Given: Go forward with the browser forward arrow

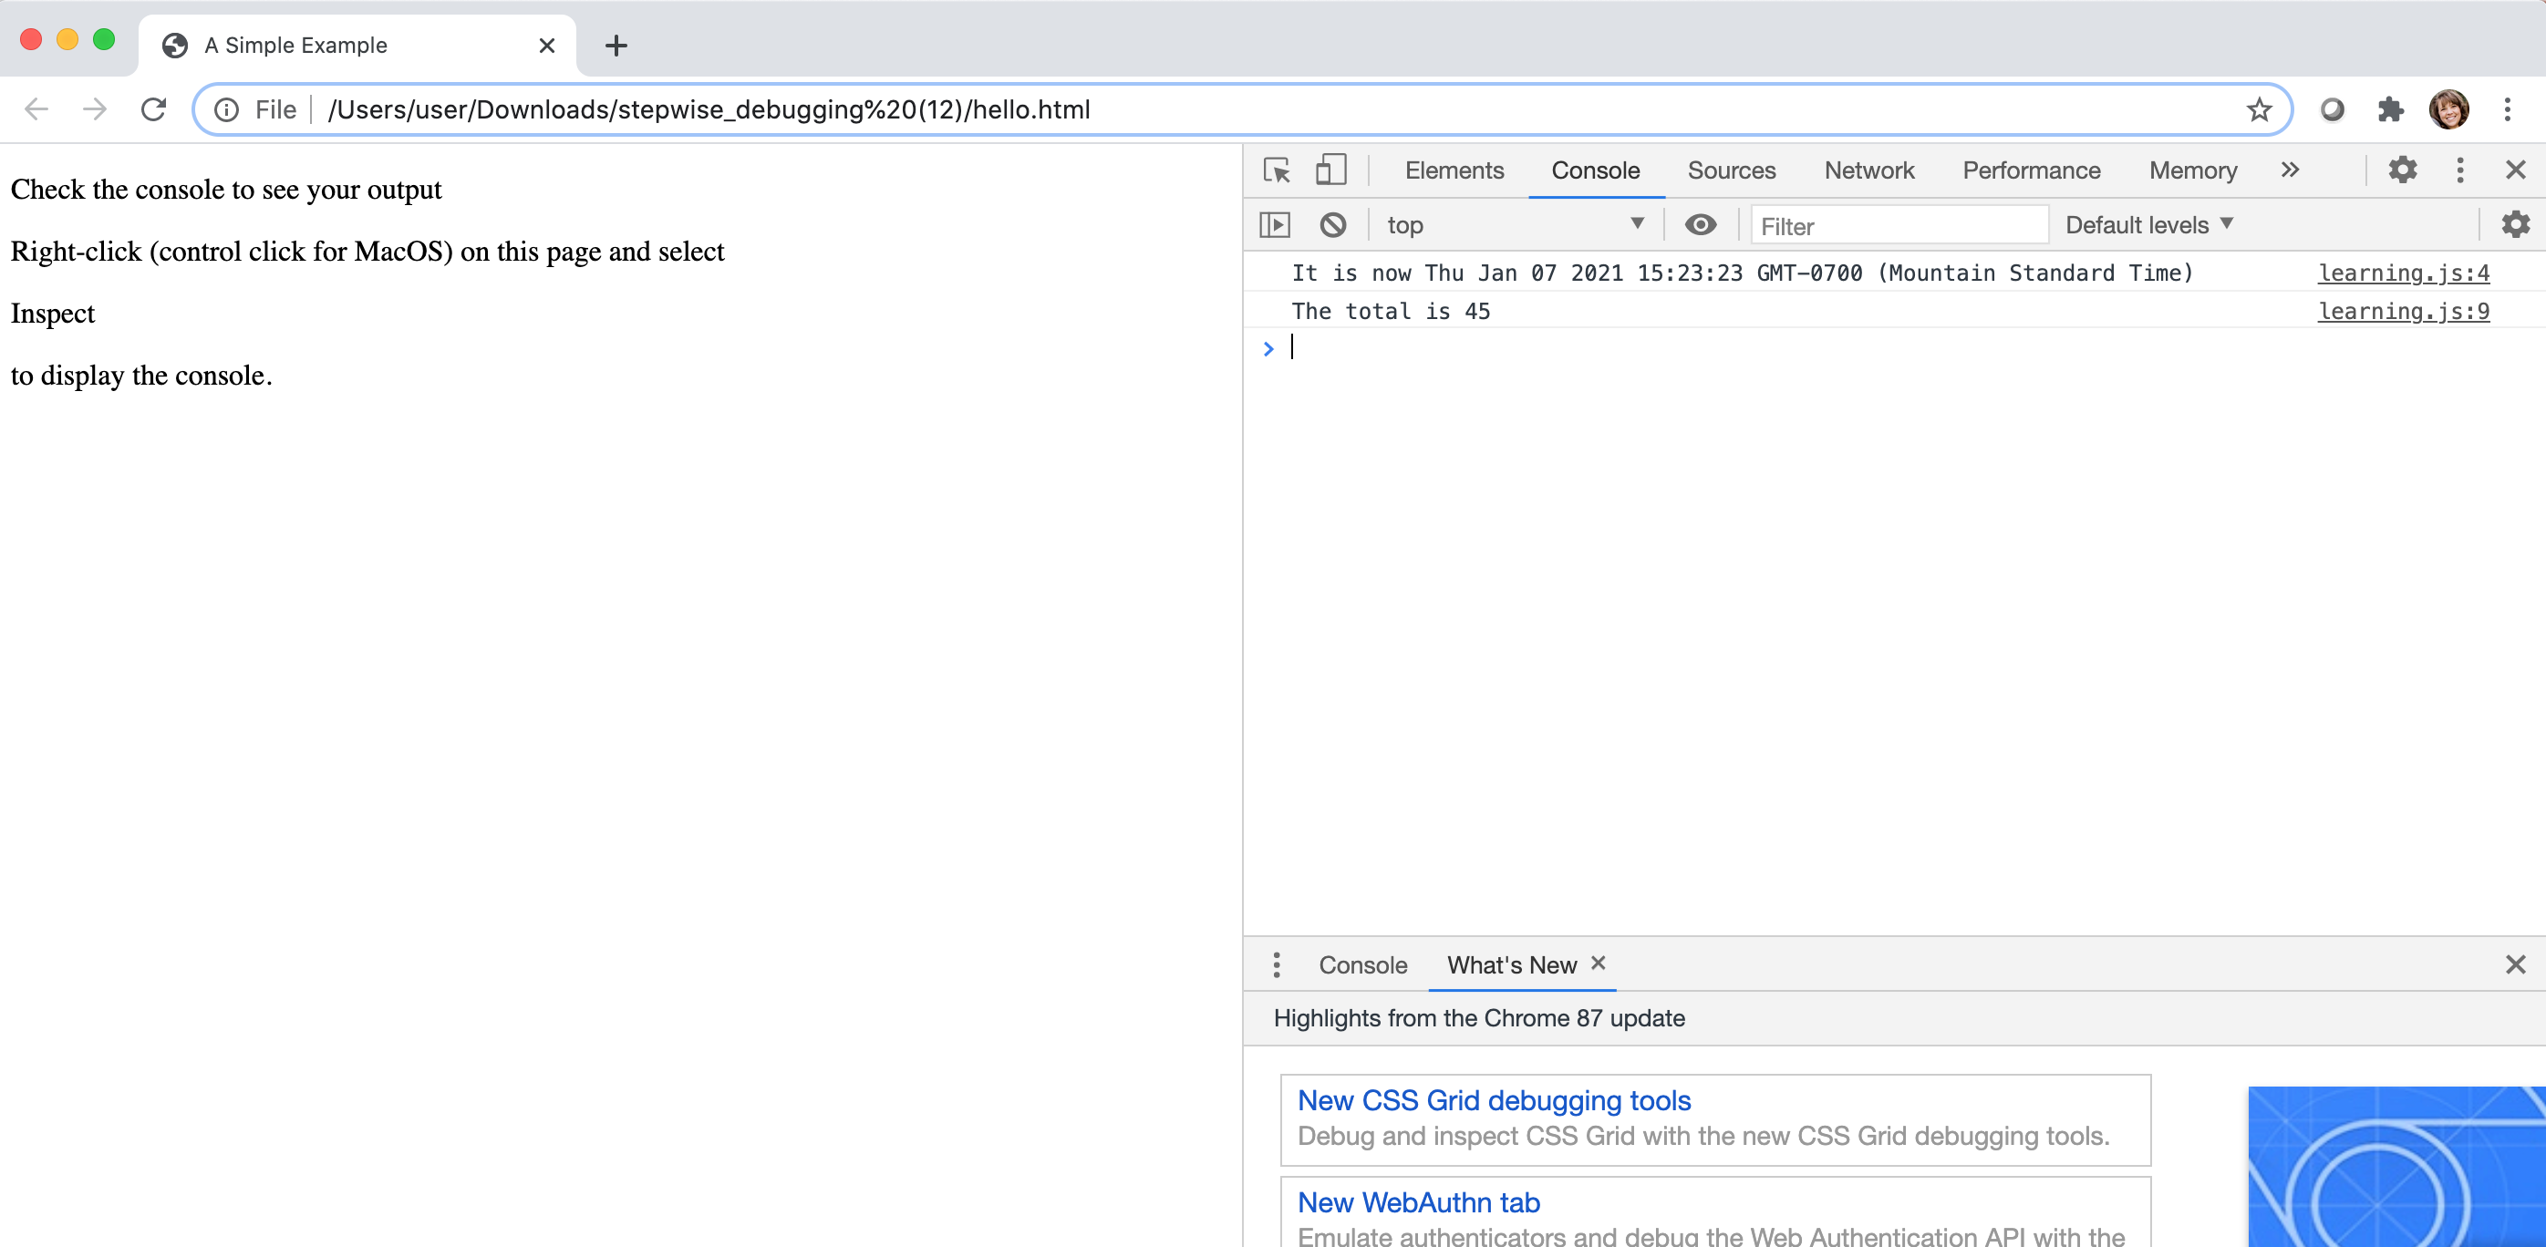Looking at the screenshot, I should click(95, 108).
